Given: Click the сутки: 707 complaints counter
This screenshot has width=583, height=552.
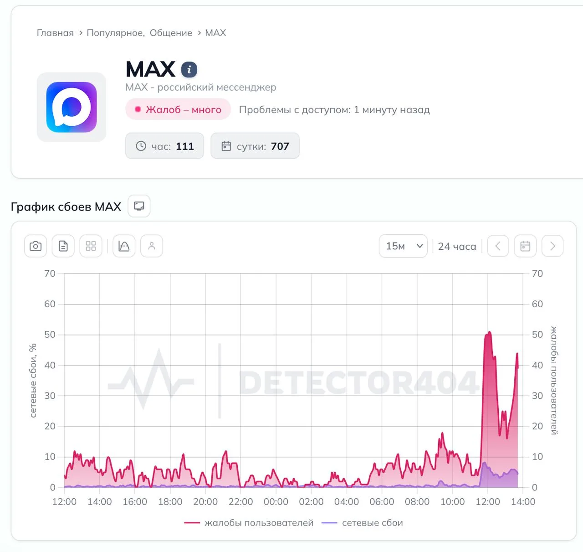Looking at the screenshot, I should point(255,146).
